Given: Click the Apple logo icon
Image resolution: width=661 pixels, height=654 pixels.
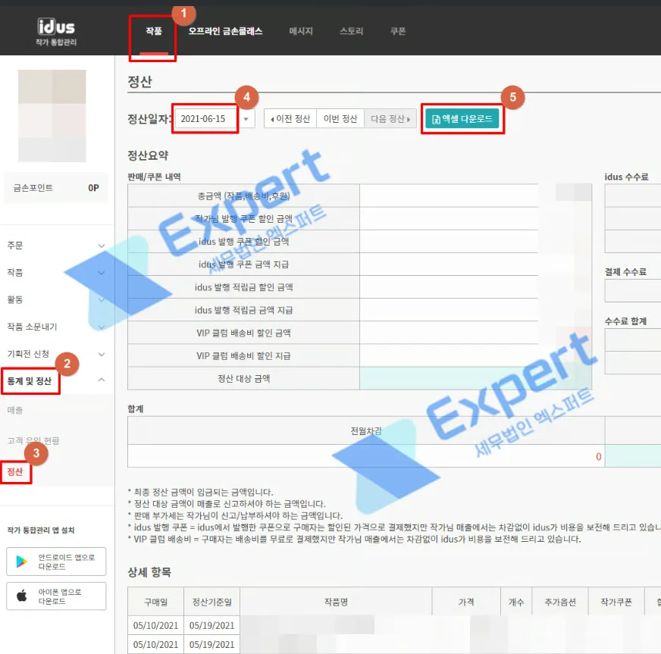Looking at the screenshot, I should (21, 596).
